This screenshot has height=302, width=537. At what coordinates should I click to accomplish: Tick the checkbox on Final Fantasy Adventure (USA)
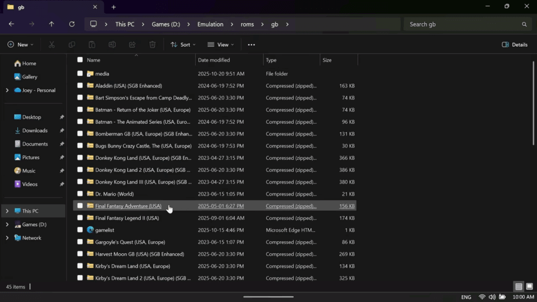pyautogui.click(x=80, y=206)
